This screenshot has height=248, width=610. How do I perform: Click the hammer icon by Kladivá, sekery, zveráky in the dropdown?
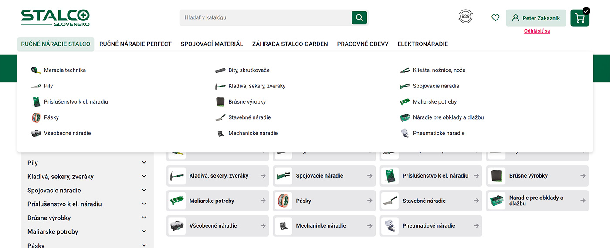[x=220, y=86]
